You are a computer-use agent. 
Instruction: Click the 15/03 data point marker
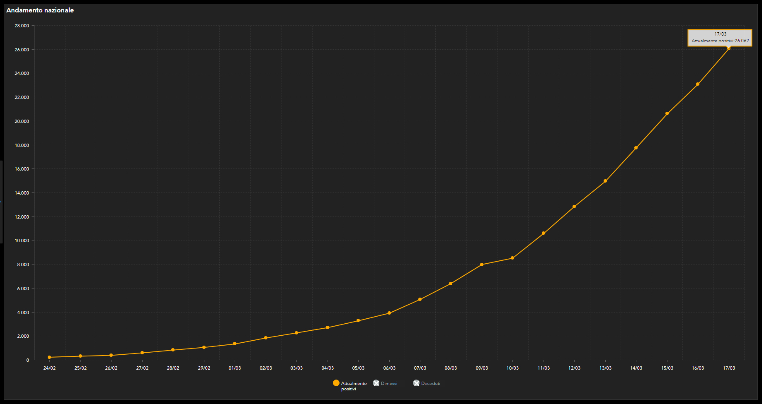coord(667,113)
